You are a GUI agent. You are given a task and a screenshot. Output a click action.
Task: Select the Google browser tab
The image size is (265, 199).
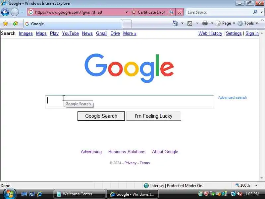73,24
